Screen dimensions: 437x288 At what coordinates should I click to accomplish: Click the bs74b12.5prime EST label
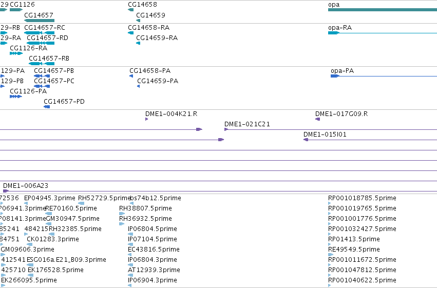click(x=156, y=198)
